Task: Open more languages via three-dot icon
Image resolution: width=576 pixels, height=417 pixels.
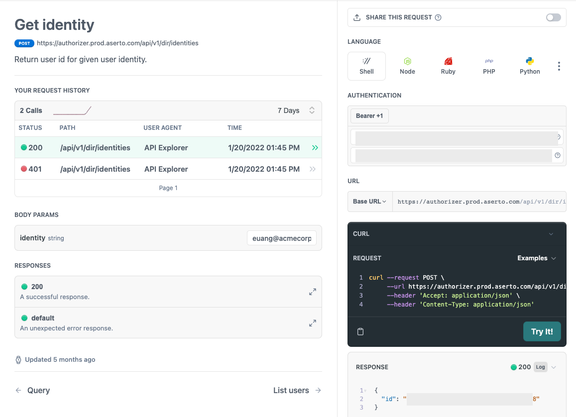Action: [x=559, y=66]
